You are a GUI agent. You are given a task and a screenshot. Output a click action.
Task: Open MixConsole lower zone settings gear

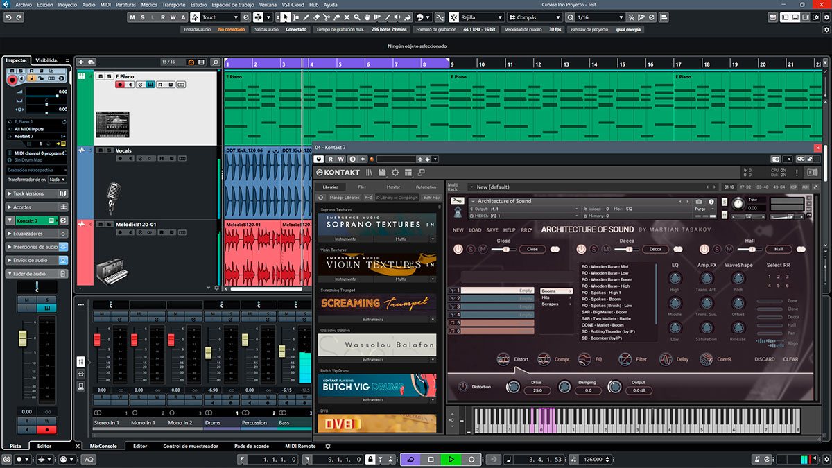coord(328,446)
